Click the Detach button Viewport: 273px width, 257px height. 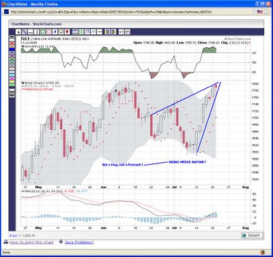click(x=252, y=235)
